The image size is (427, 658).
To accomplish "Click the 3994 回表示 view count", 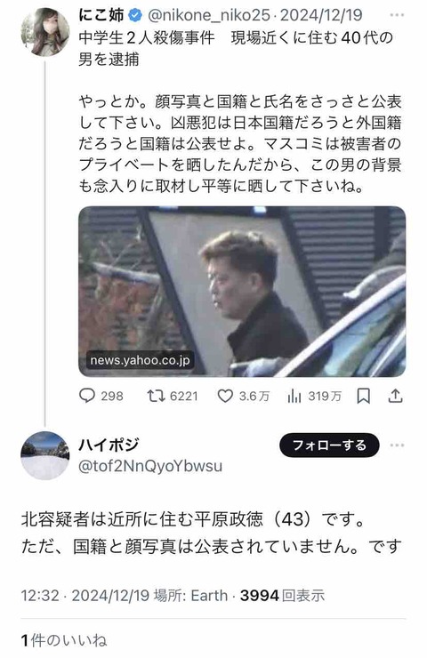I will coord(282,596).
